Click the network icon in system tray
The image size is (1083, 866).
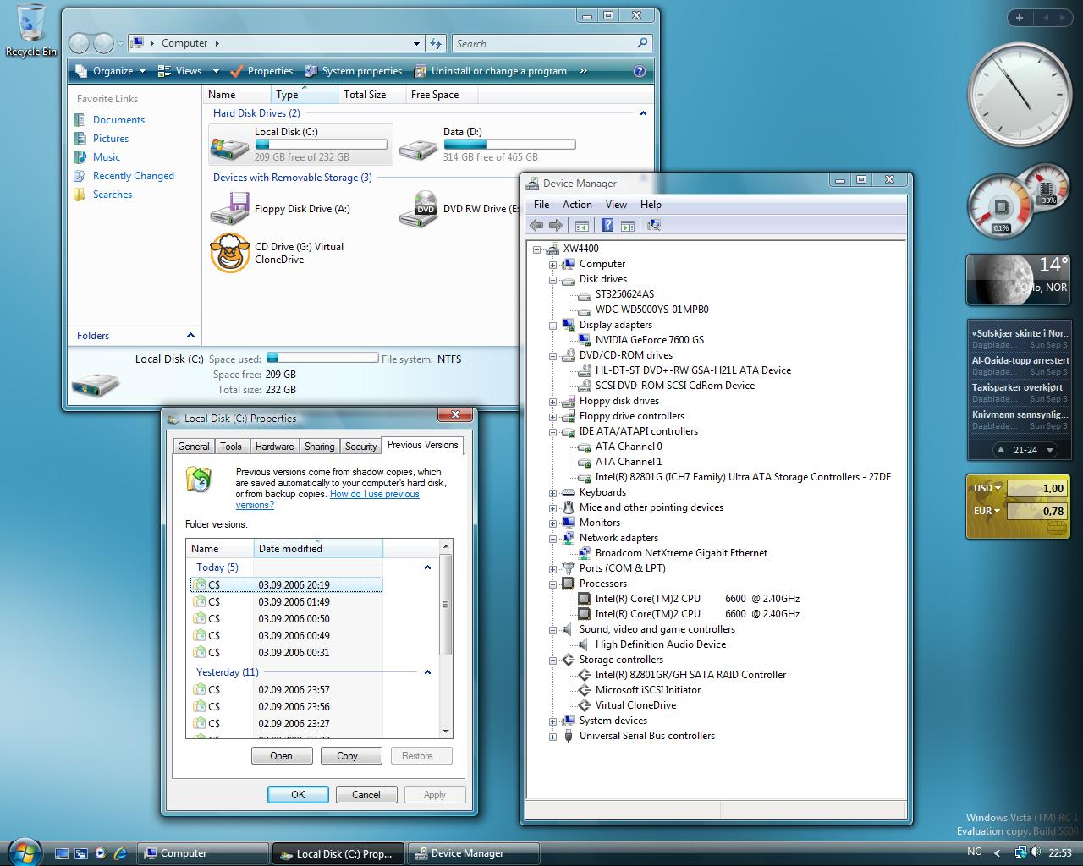coord(1020,852)
